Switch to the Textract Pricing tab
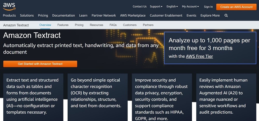 [x=79, y=25]
